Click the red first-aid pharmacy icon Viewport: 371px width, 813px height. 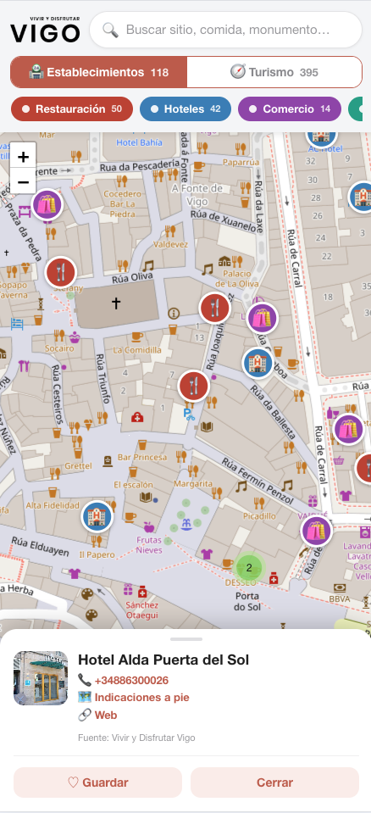[137, 417]
